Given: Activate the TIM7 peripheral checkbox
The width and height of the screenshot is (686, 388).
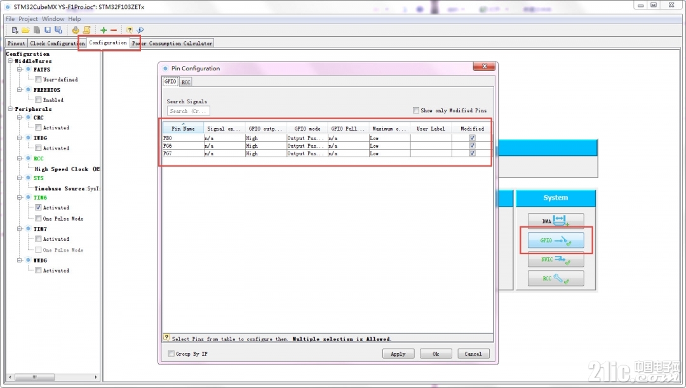Looking at the screenshot, I should (x=39, y=239).
